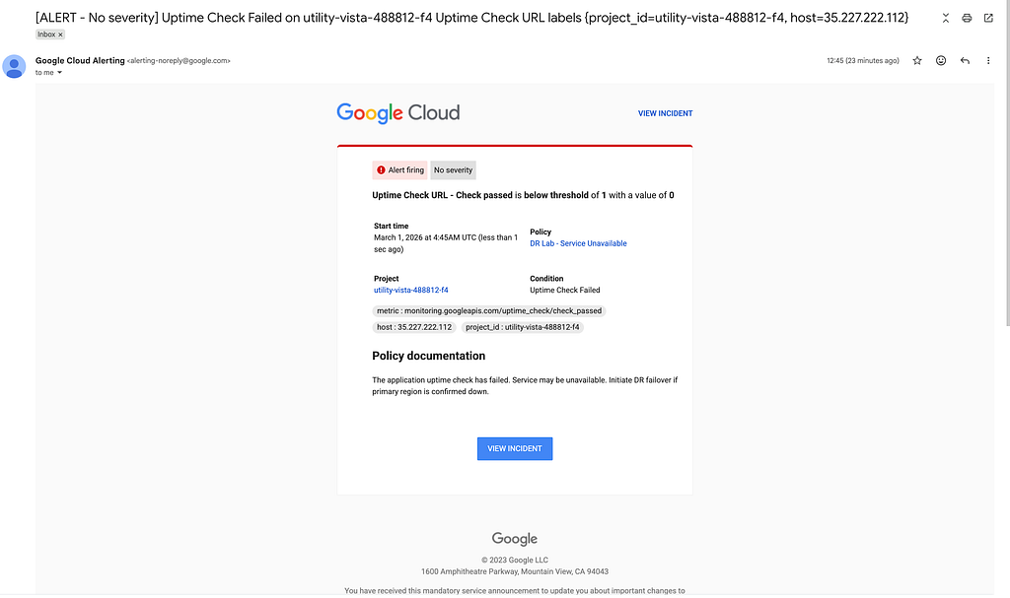The width and height of the screenshot is (1010, 598).
Task: Open the DR Lab - Service Unavailable policy
Action: [x=578, y=243]
